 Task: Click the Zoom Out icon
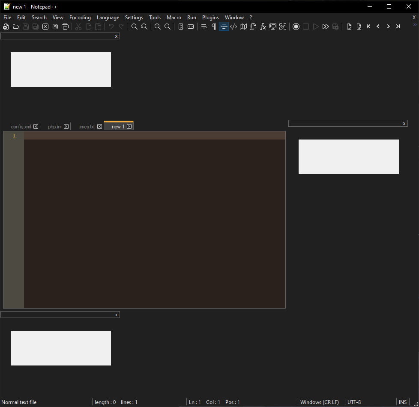(x=168, y=27)
